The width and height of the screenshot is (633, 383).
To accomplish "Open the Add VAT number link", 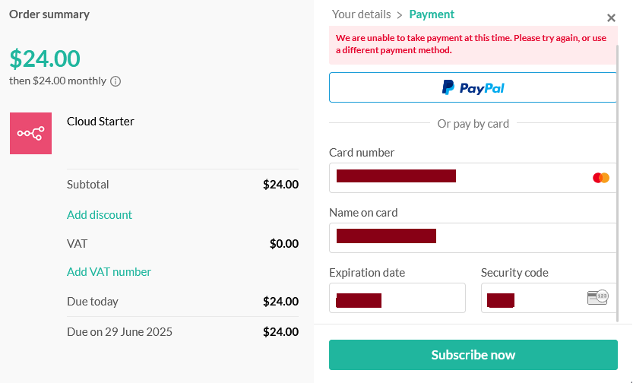I will coord(109,271).
